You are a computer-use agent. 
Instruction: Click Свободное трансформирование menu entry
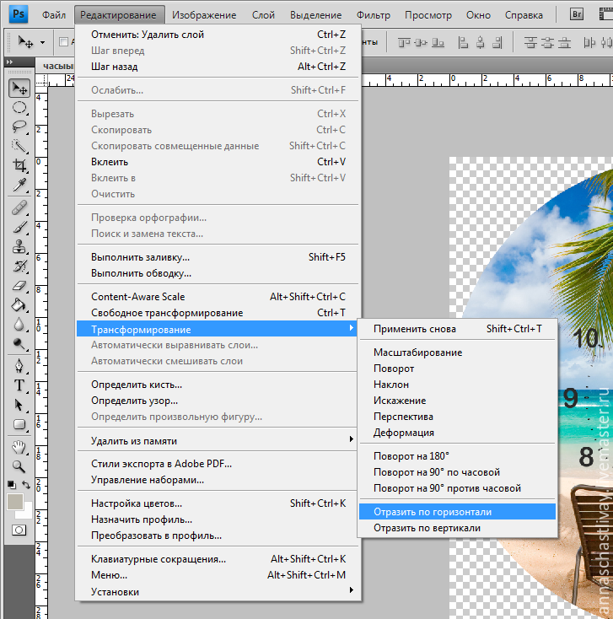click(x=166, y=313)
